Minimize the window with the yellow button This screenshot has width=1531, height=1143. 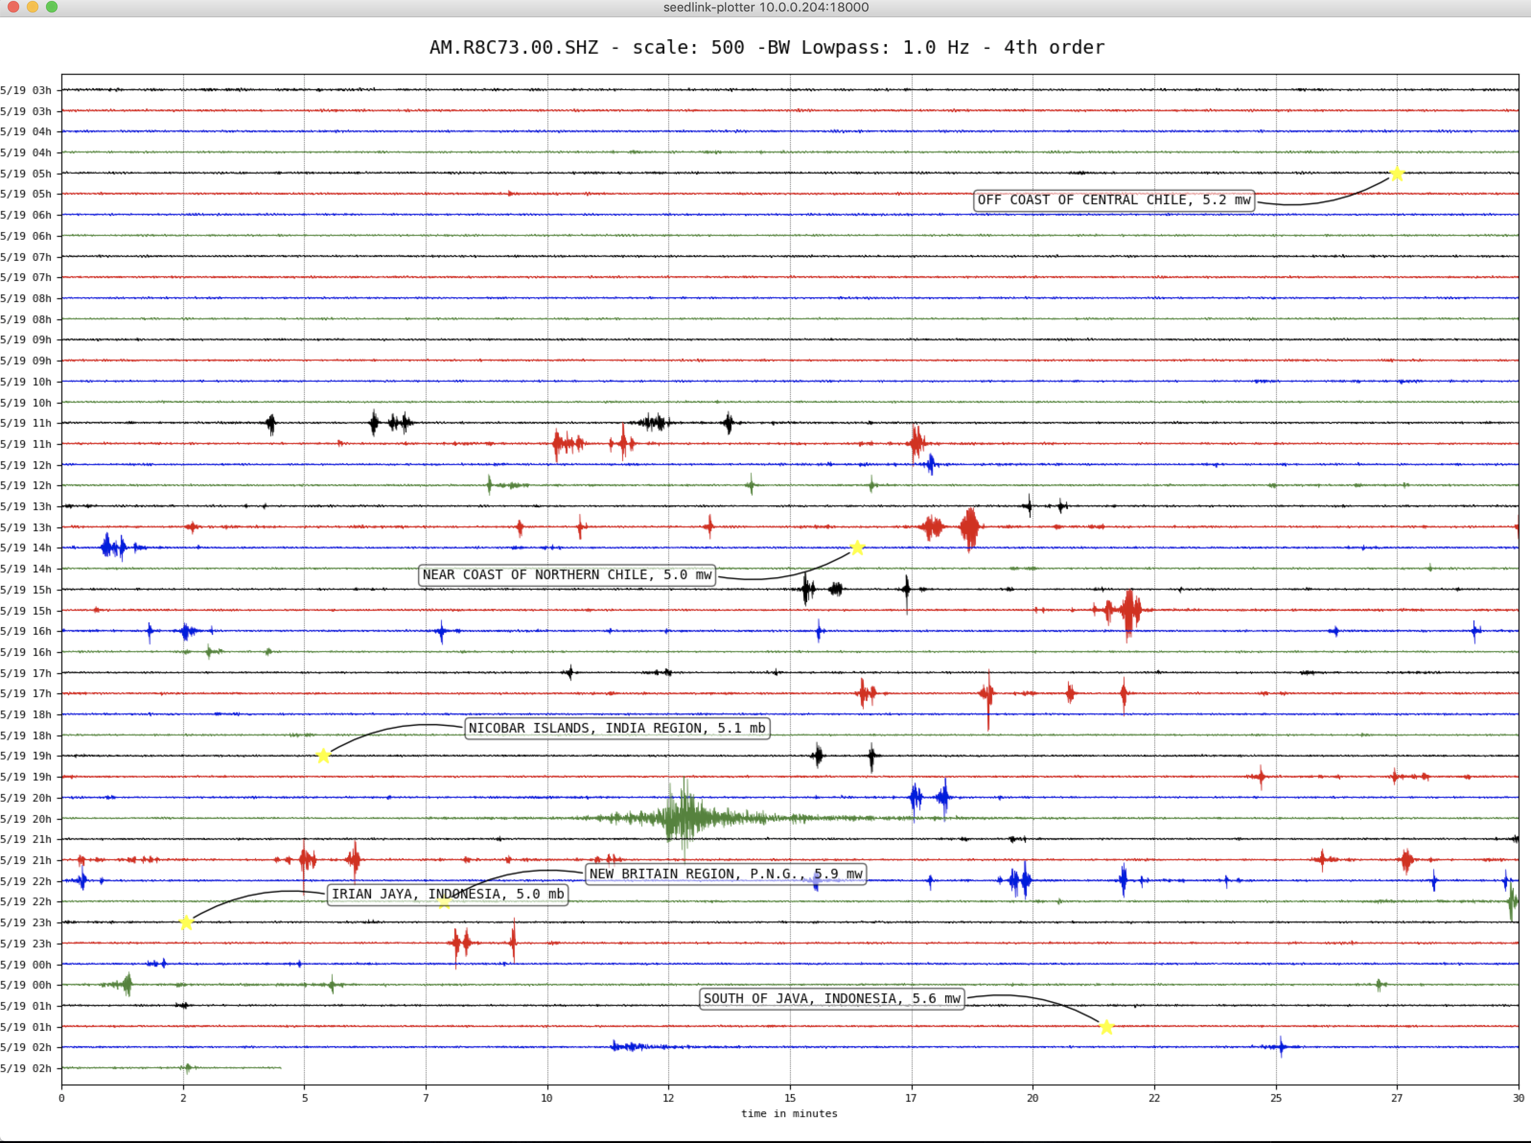[x=33, y=6]
